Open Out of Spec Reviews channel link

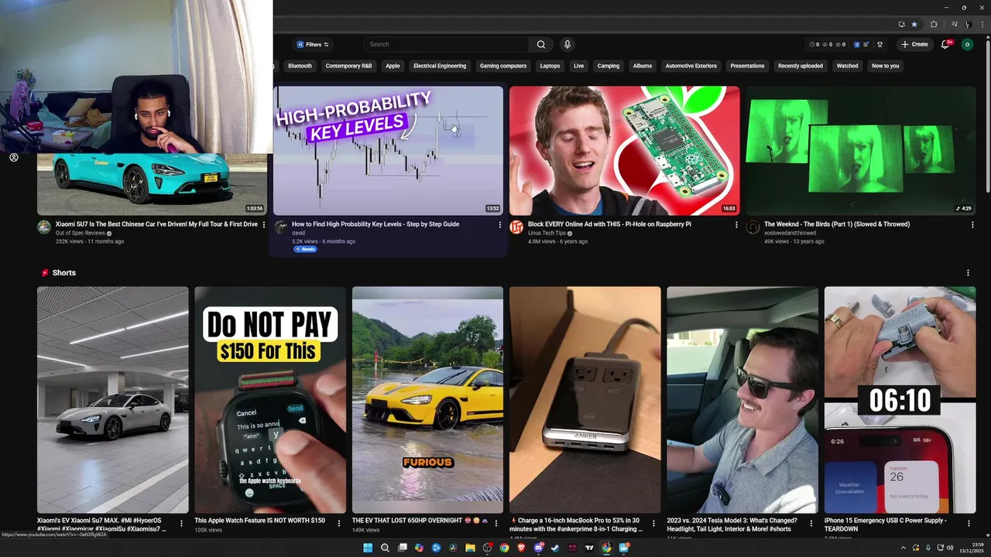pos(81,233)
